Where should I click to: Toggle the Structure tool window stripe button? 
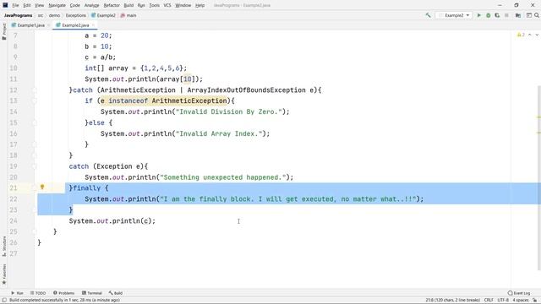[3, 246]
